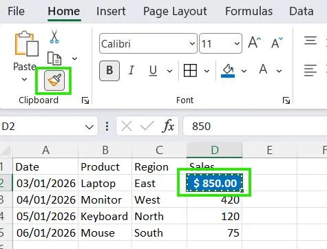Increase font size with larger A
Viewport: 327px width, 249px height.
255,43
